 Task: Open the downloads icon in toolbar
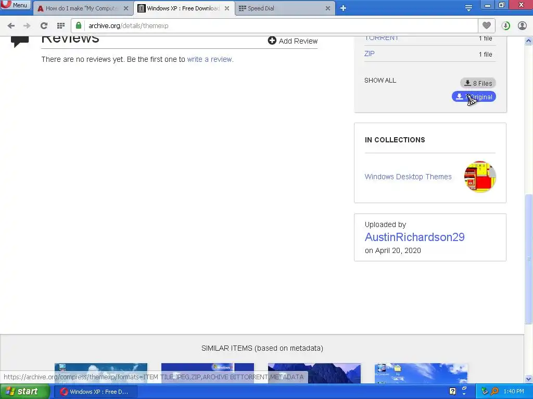(505, 26)
